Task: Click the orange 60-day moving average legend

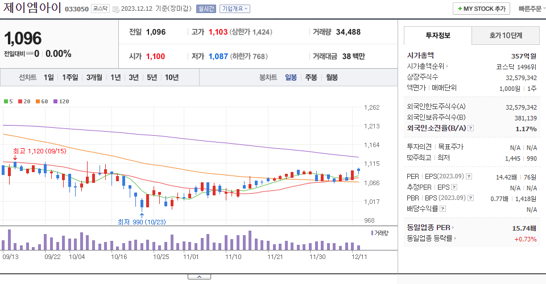Action: click(x=42, y=102)
